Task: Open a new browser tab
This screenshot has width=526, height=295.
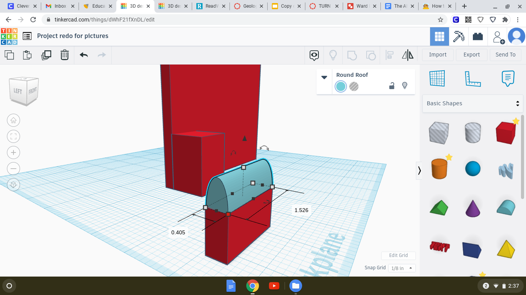Action: pos(464,6)
